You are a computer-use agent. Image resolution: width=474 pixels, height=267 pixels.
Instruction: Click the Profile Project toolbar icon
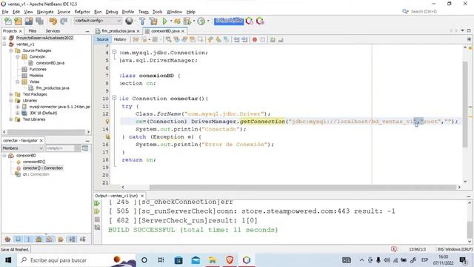pos(201,22)
